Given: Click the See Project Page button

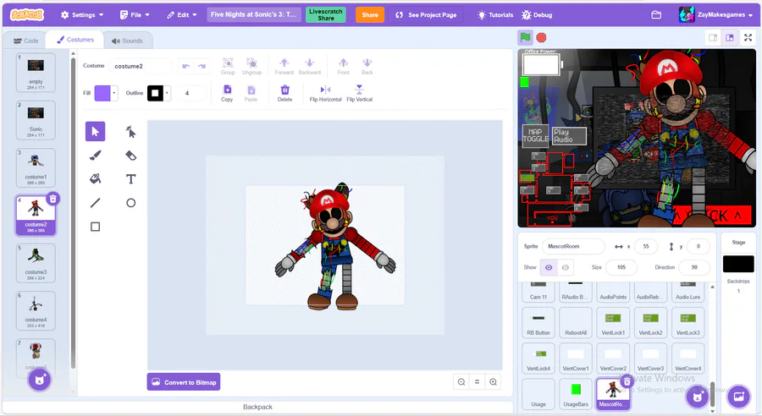Looking at the screenshot, I should pos(426,15).
